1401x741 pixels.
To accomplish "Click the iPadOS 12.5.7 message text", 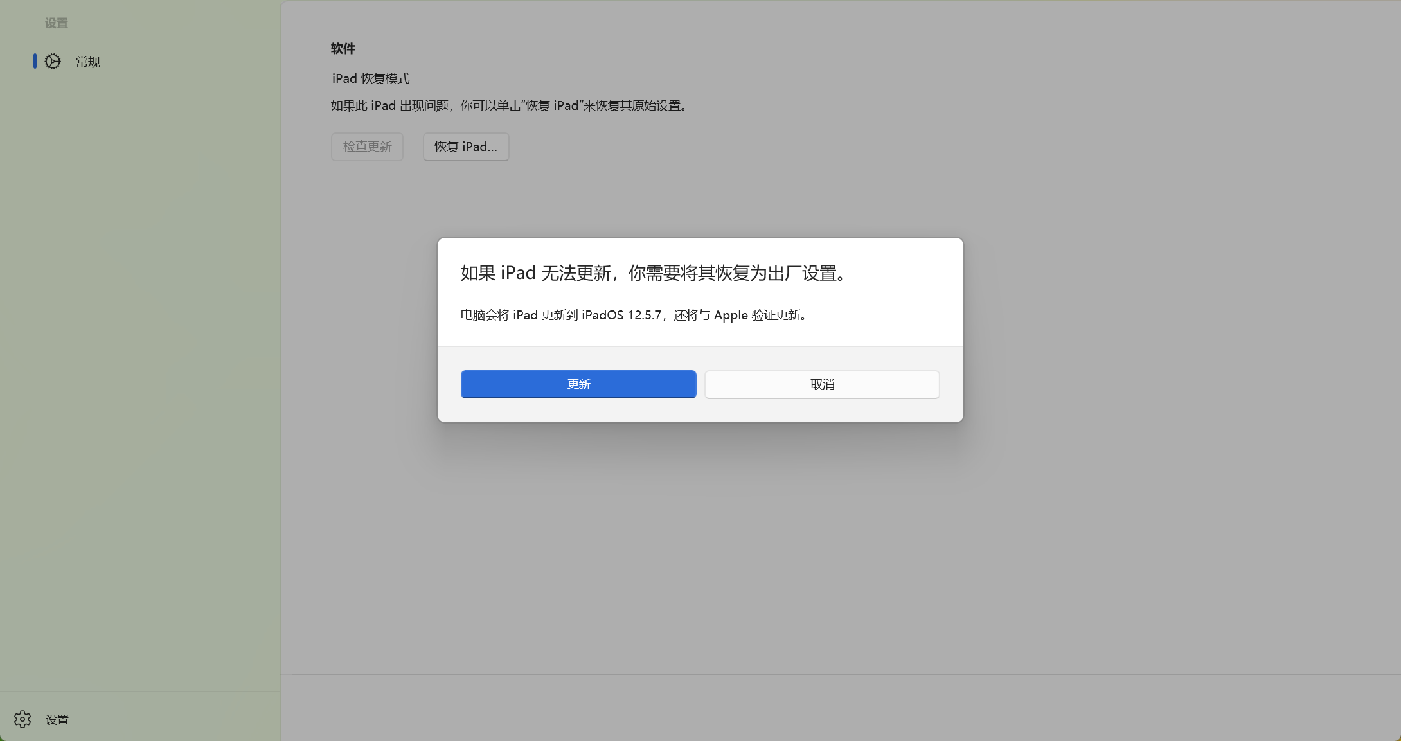I will click(634, 315).
